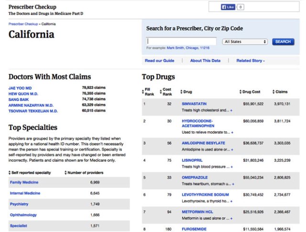Screen dimensions: 306x232
Task: Open the LISINOPRIL drug page
Action: (195, 161)
